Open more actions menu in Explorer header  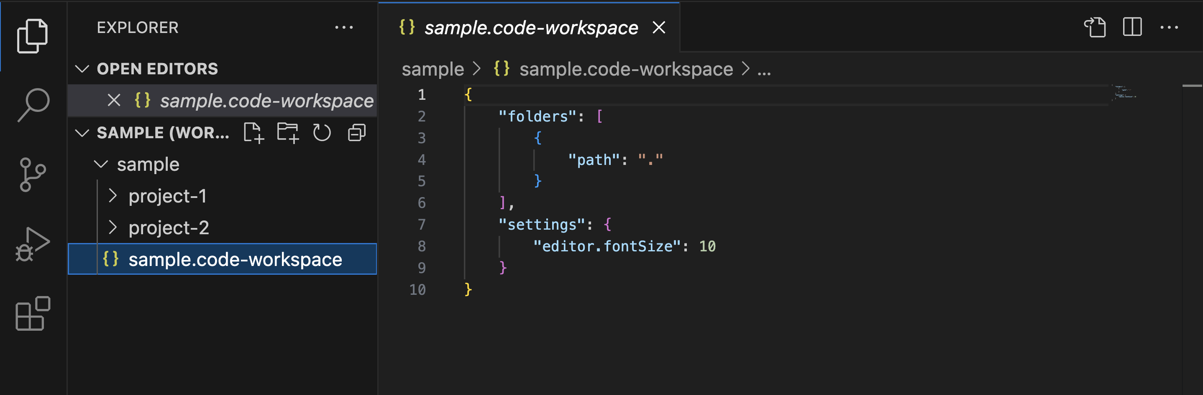pyautogui.click(x=344, y=28)
